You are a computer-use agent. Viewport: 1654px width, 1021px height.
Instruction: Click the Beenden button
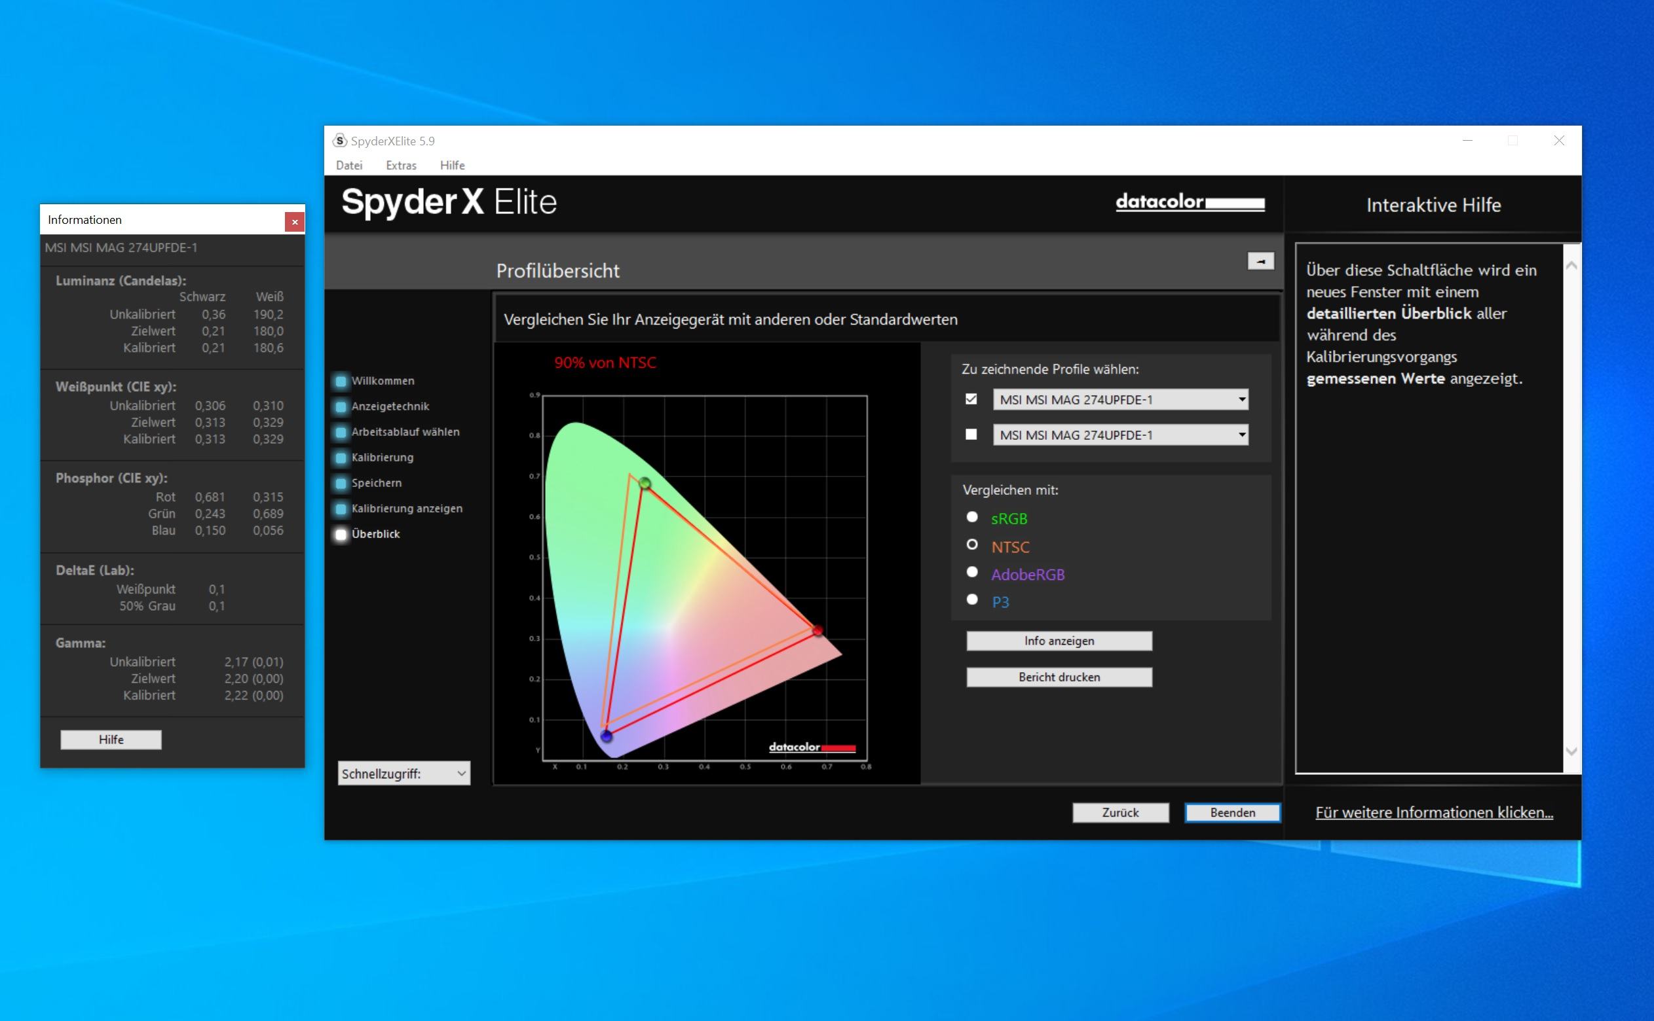click(x=1232, y=813)
